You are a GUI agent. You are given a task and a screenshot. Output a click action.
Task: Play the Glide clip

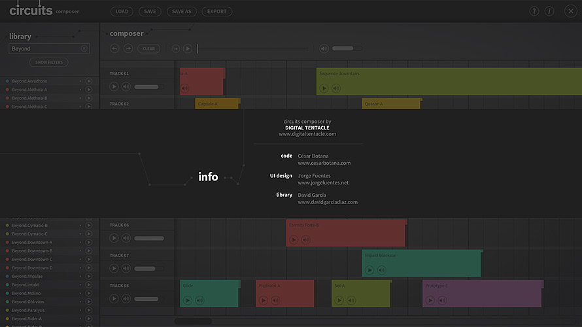[188, 300]
